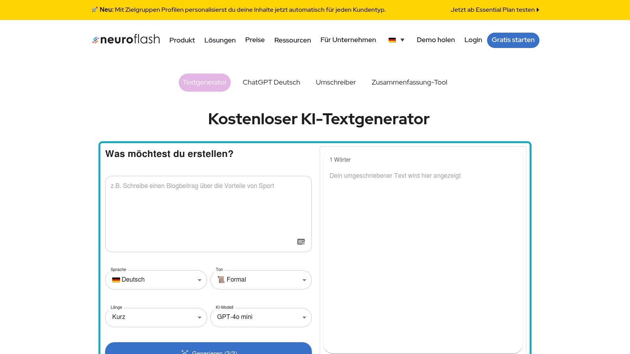
Task: Open the Sprache dropdown showing Deutsch
Action: [156, 280]
